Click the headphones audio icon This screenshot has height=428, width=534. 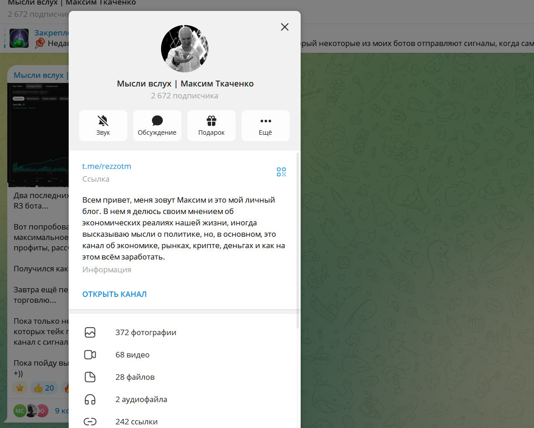tap(90, 399)
